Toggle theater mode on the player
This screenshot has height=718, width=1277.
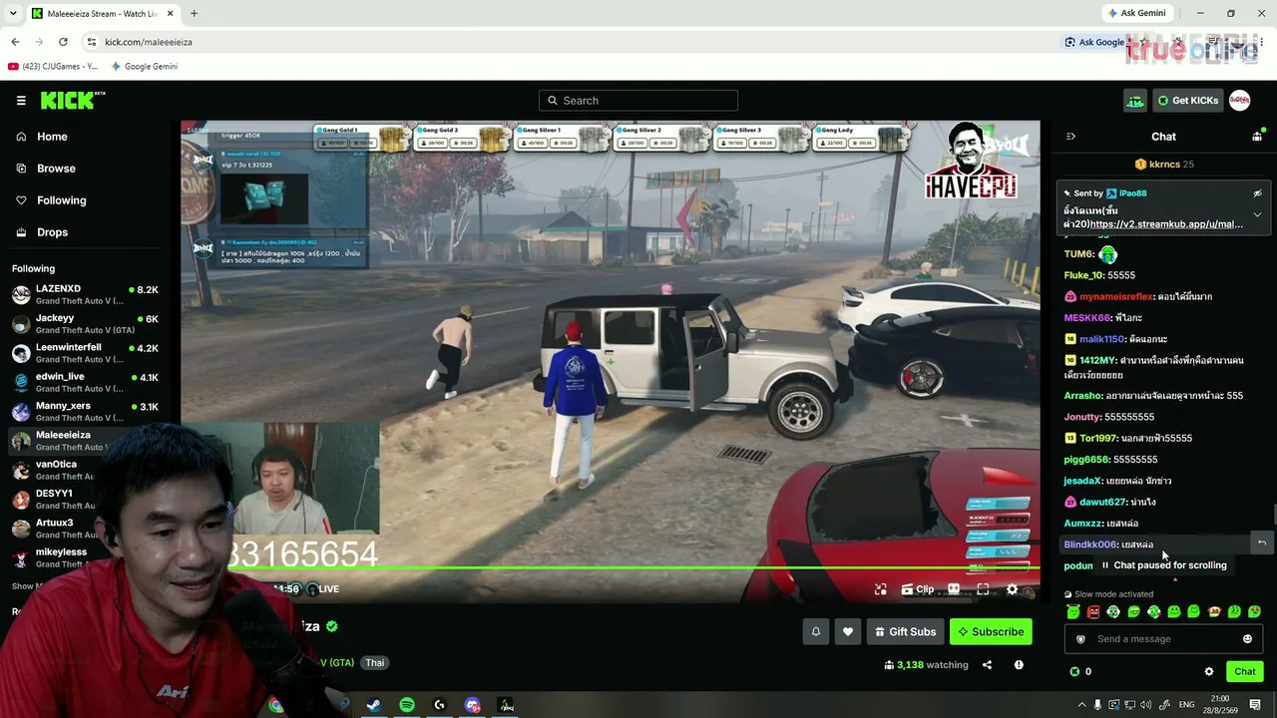954,589
